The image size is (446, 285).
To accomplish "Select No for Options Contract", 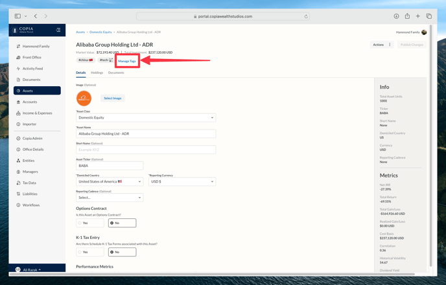I will [122, 223].
